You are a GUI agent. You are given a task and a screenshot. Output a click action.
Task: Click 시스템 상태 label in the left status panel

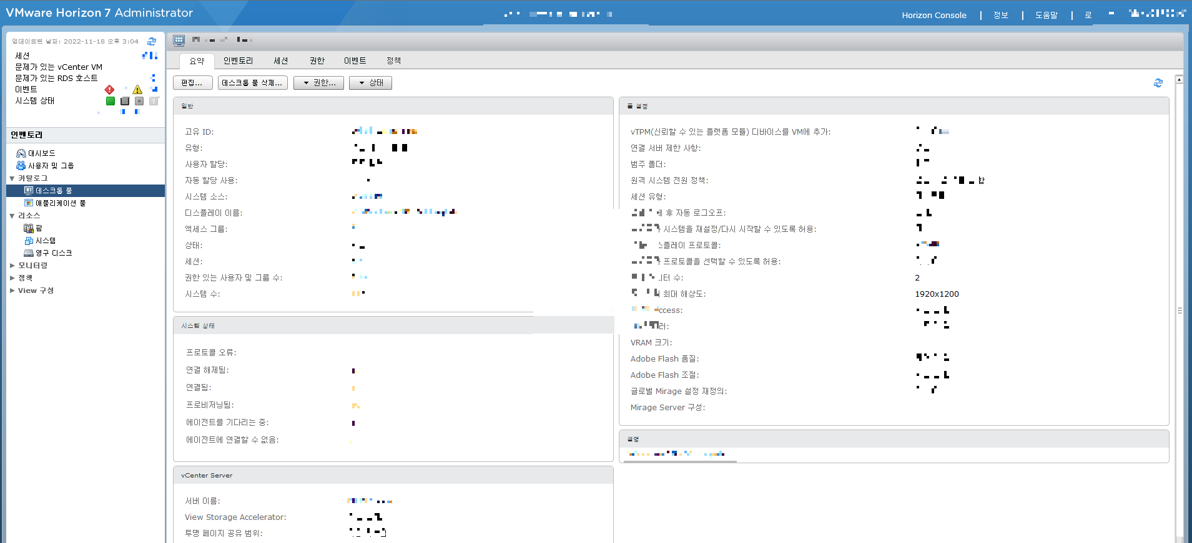tap(35, 101)
